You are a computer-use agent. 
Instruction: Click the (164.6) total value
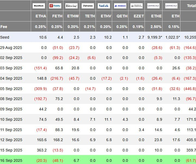190,48
